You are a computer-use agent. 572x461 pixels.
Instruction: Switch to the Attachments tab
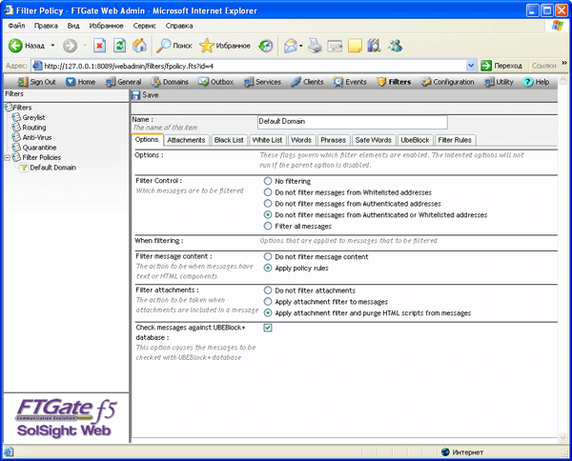(186, 140)
